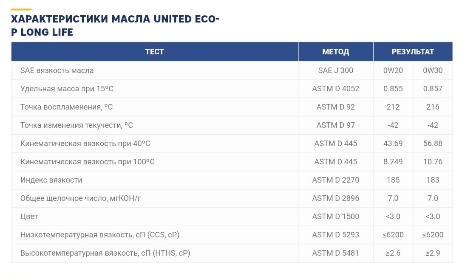Select the 43.69 viscosity value
The image size is (459, 279).
coord(393,144)
